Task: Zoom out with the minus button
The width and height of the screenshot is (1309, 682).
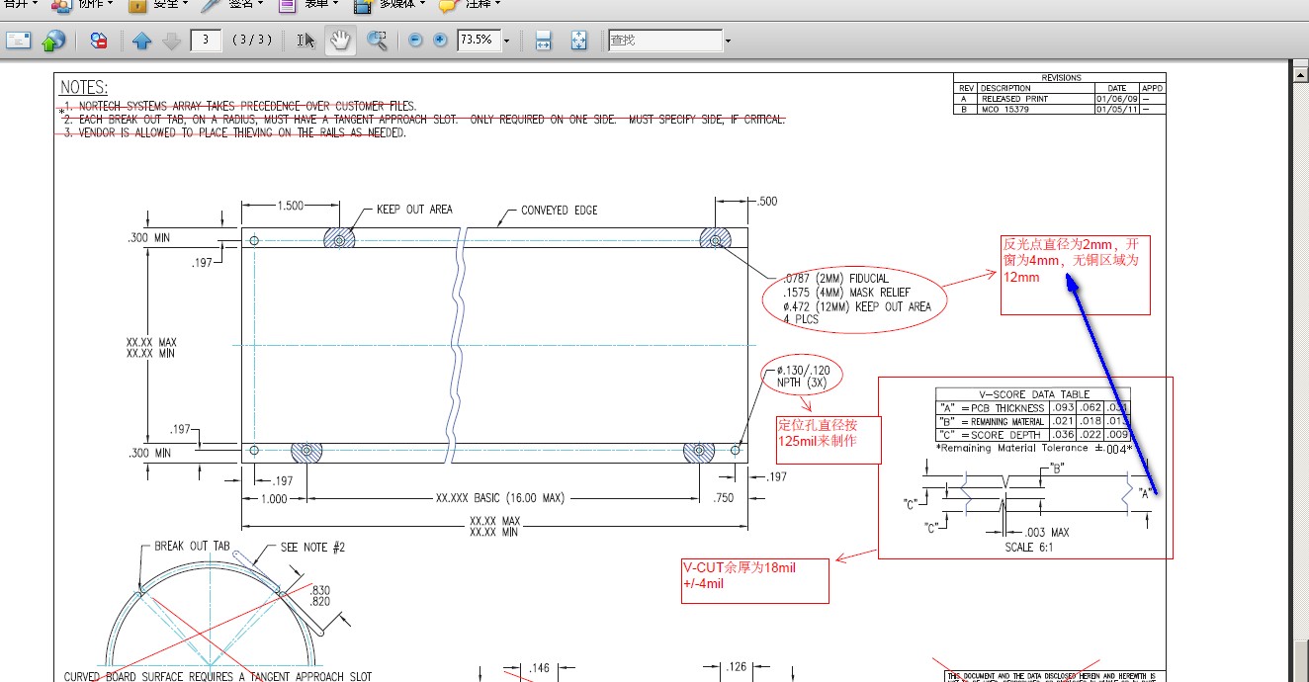Action: (415, 41)
